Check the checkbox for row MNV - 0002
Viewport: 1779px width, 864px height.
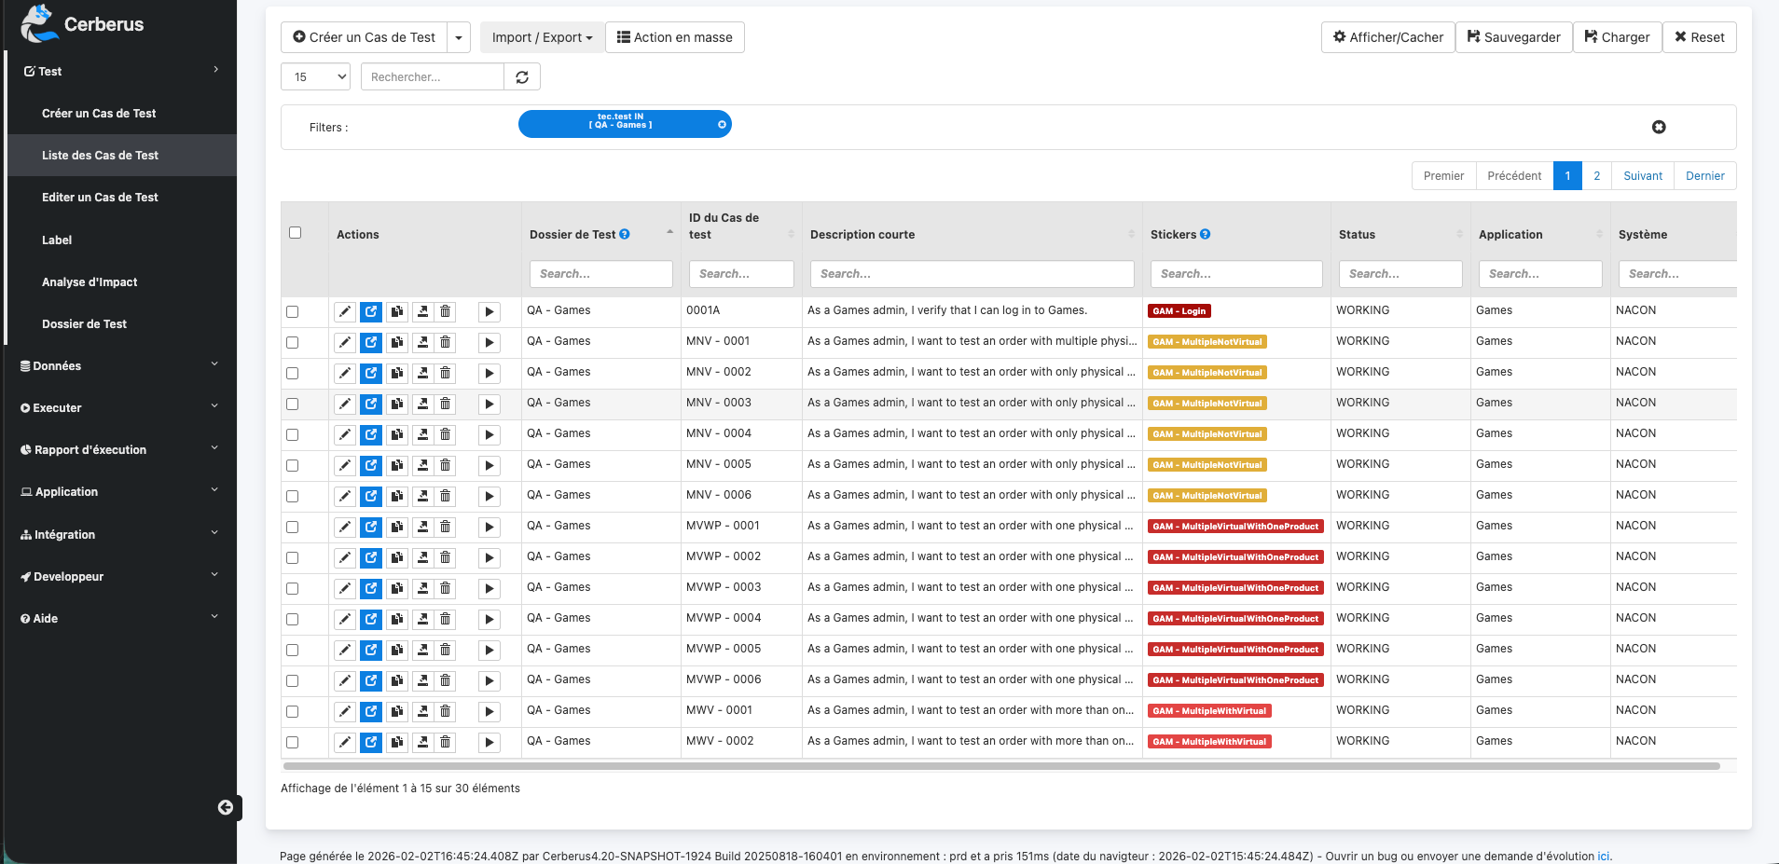[293, 373]
